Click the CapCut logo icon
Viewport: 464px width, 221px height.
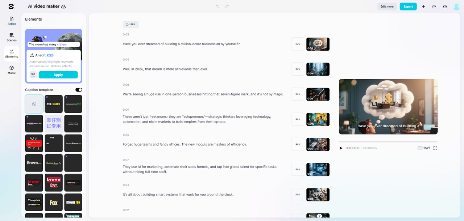(x=11, y=7)
